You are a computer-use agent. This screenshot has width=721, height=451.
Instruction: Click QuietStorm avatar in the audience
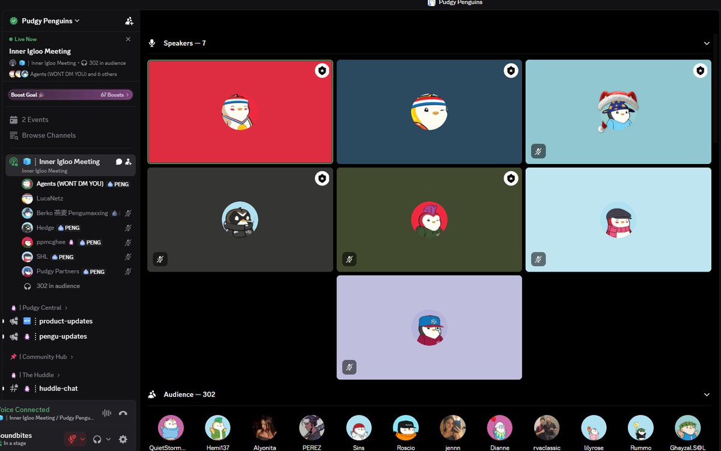click(x=171, y=428)
